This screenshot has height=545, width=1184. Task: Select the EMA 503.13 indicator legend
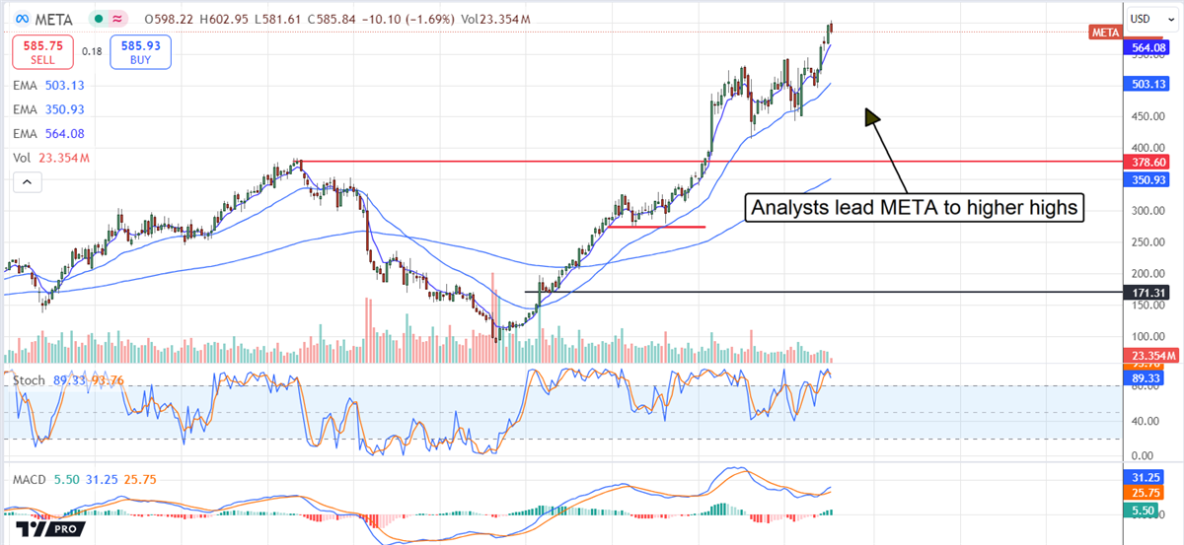tap(50, 85)
